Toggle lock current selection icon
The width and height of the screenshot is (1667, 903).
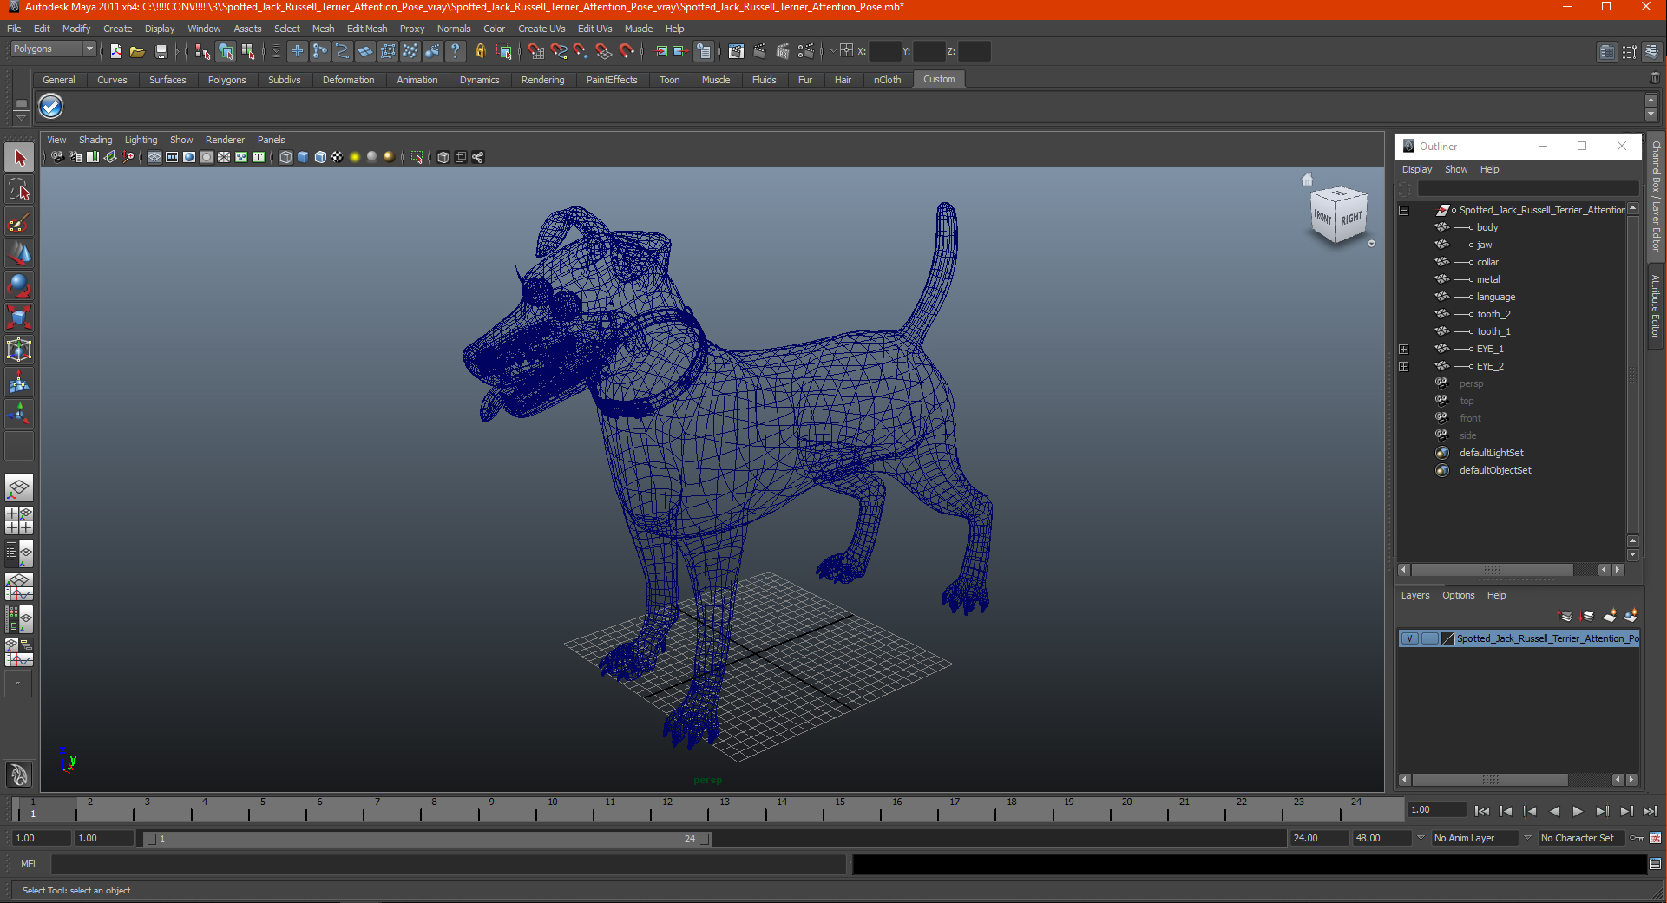coord(481,51)
